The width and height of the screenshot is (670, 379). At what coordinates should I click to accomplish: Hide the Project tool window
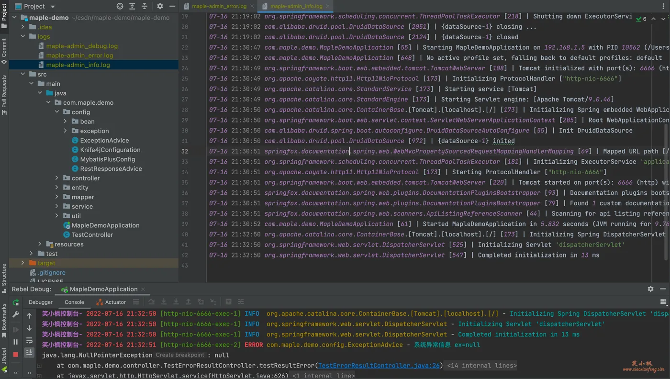171,6
